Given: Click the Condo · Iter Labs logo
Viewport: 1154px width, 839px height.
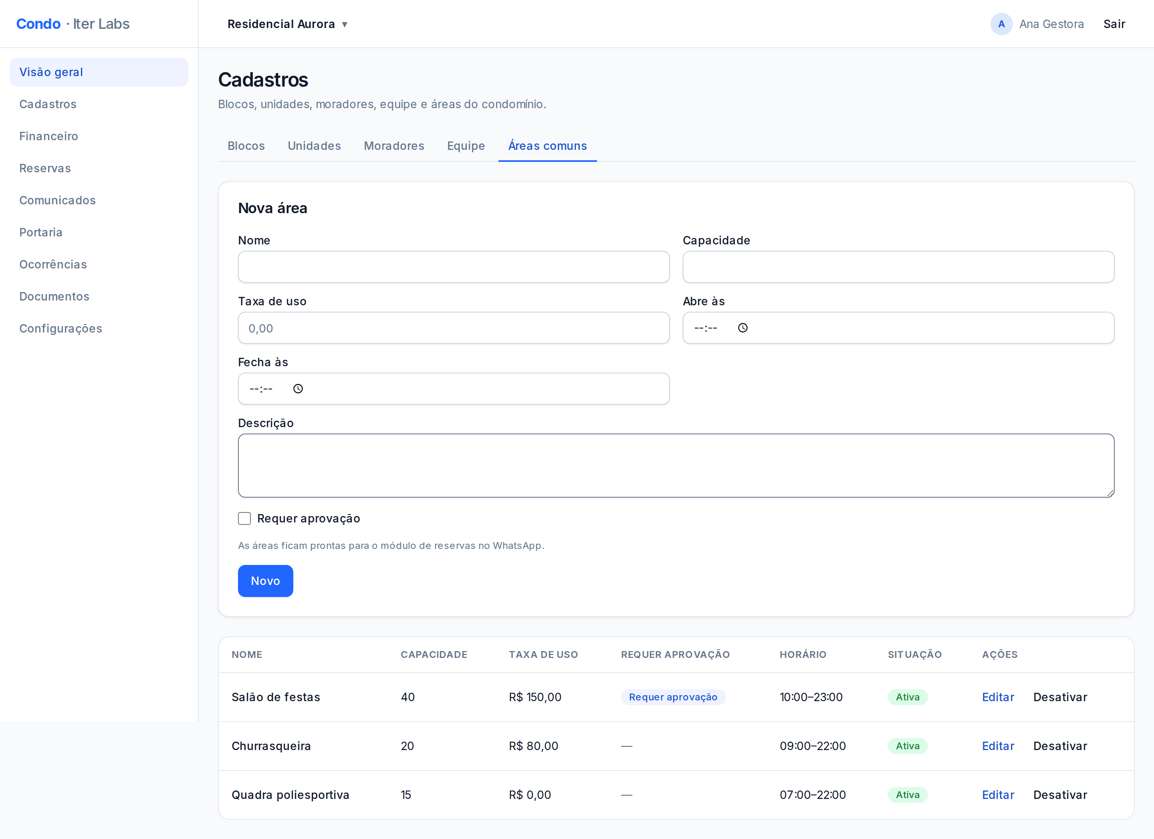Looking at the screenshot, I should point(73,24).
